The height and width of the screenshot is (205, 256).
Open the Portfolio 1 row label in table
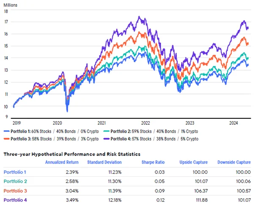pyautogui.click(x=14, y=172)
